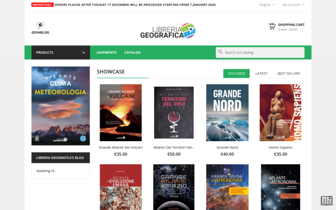Open Grande Atlante Dei Vulcani title link
336x210 pixels.
tap(120, 147)
